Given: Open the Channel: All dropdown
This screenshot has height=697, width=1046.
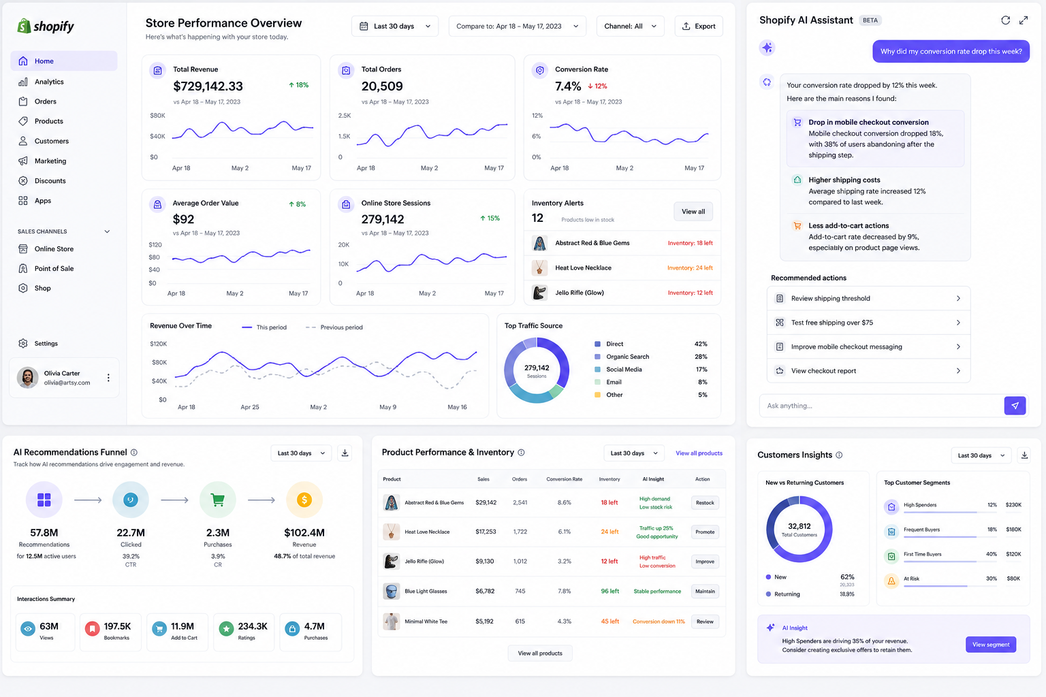Looking at the screenshot, I should click(x=631, y=27).
